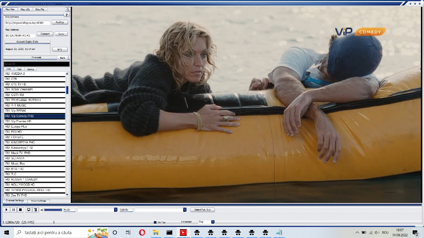
Task: Click the Save button
Action: pos(61,34)
